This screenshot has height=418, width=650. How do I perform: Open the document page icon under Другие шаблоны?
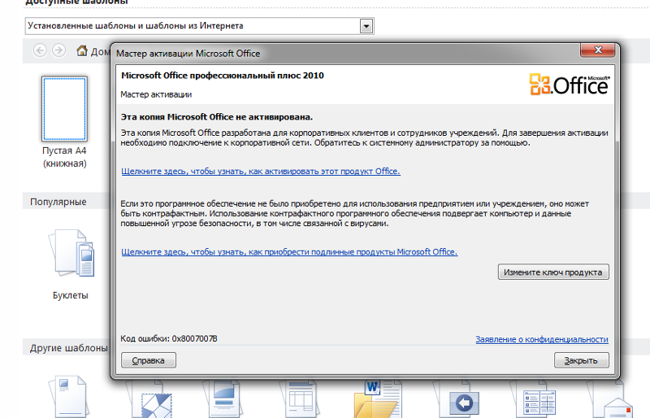tap(68, 396)
